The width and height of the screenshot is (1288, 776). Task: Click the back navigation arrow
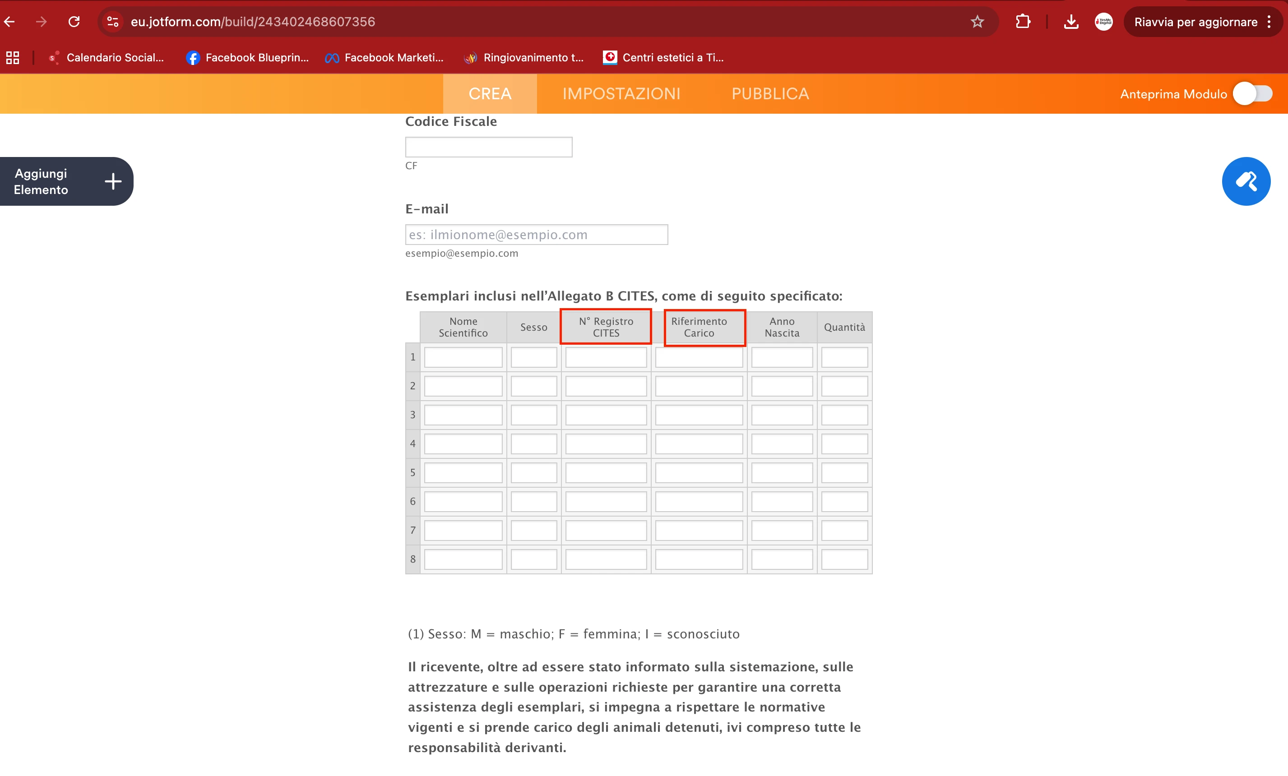click(9, 21)
